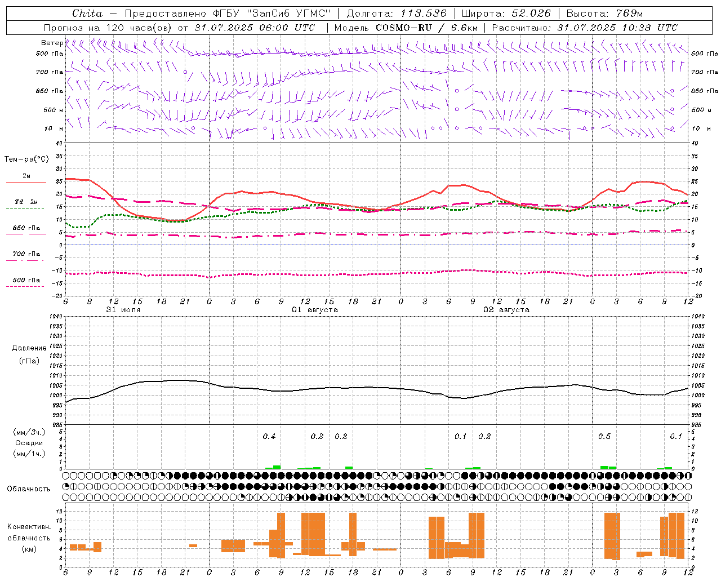Click the "700 гПа" temperature legend label
721x577 pixels.
(26, 254)
